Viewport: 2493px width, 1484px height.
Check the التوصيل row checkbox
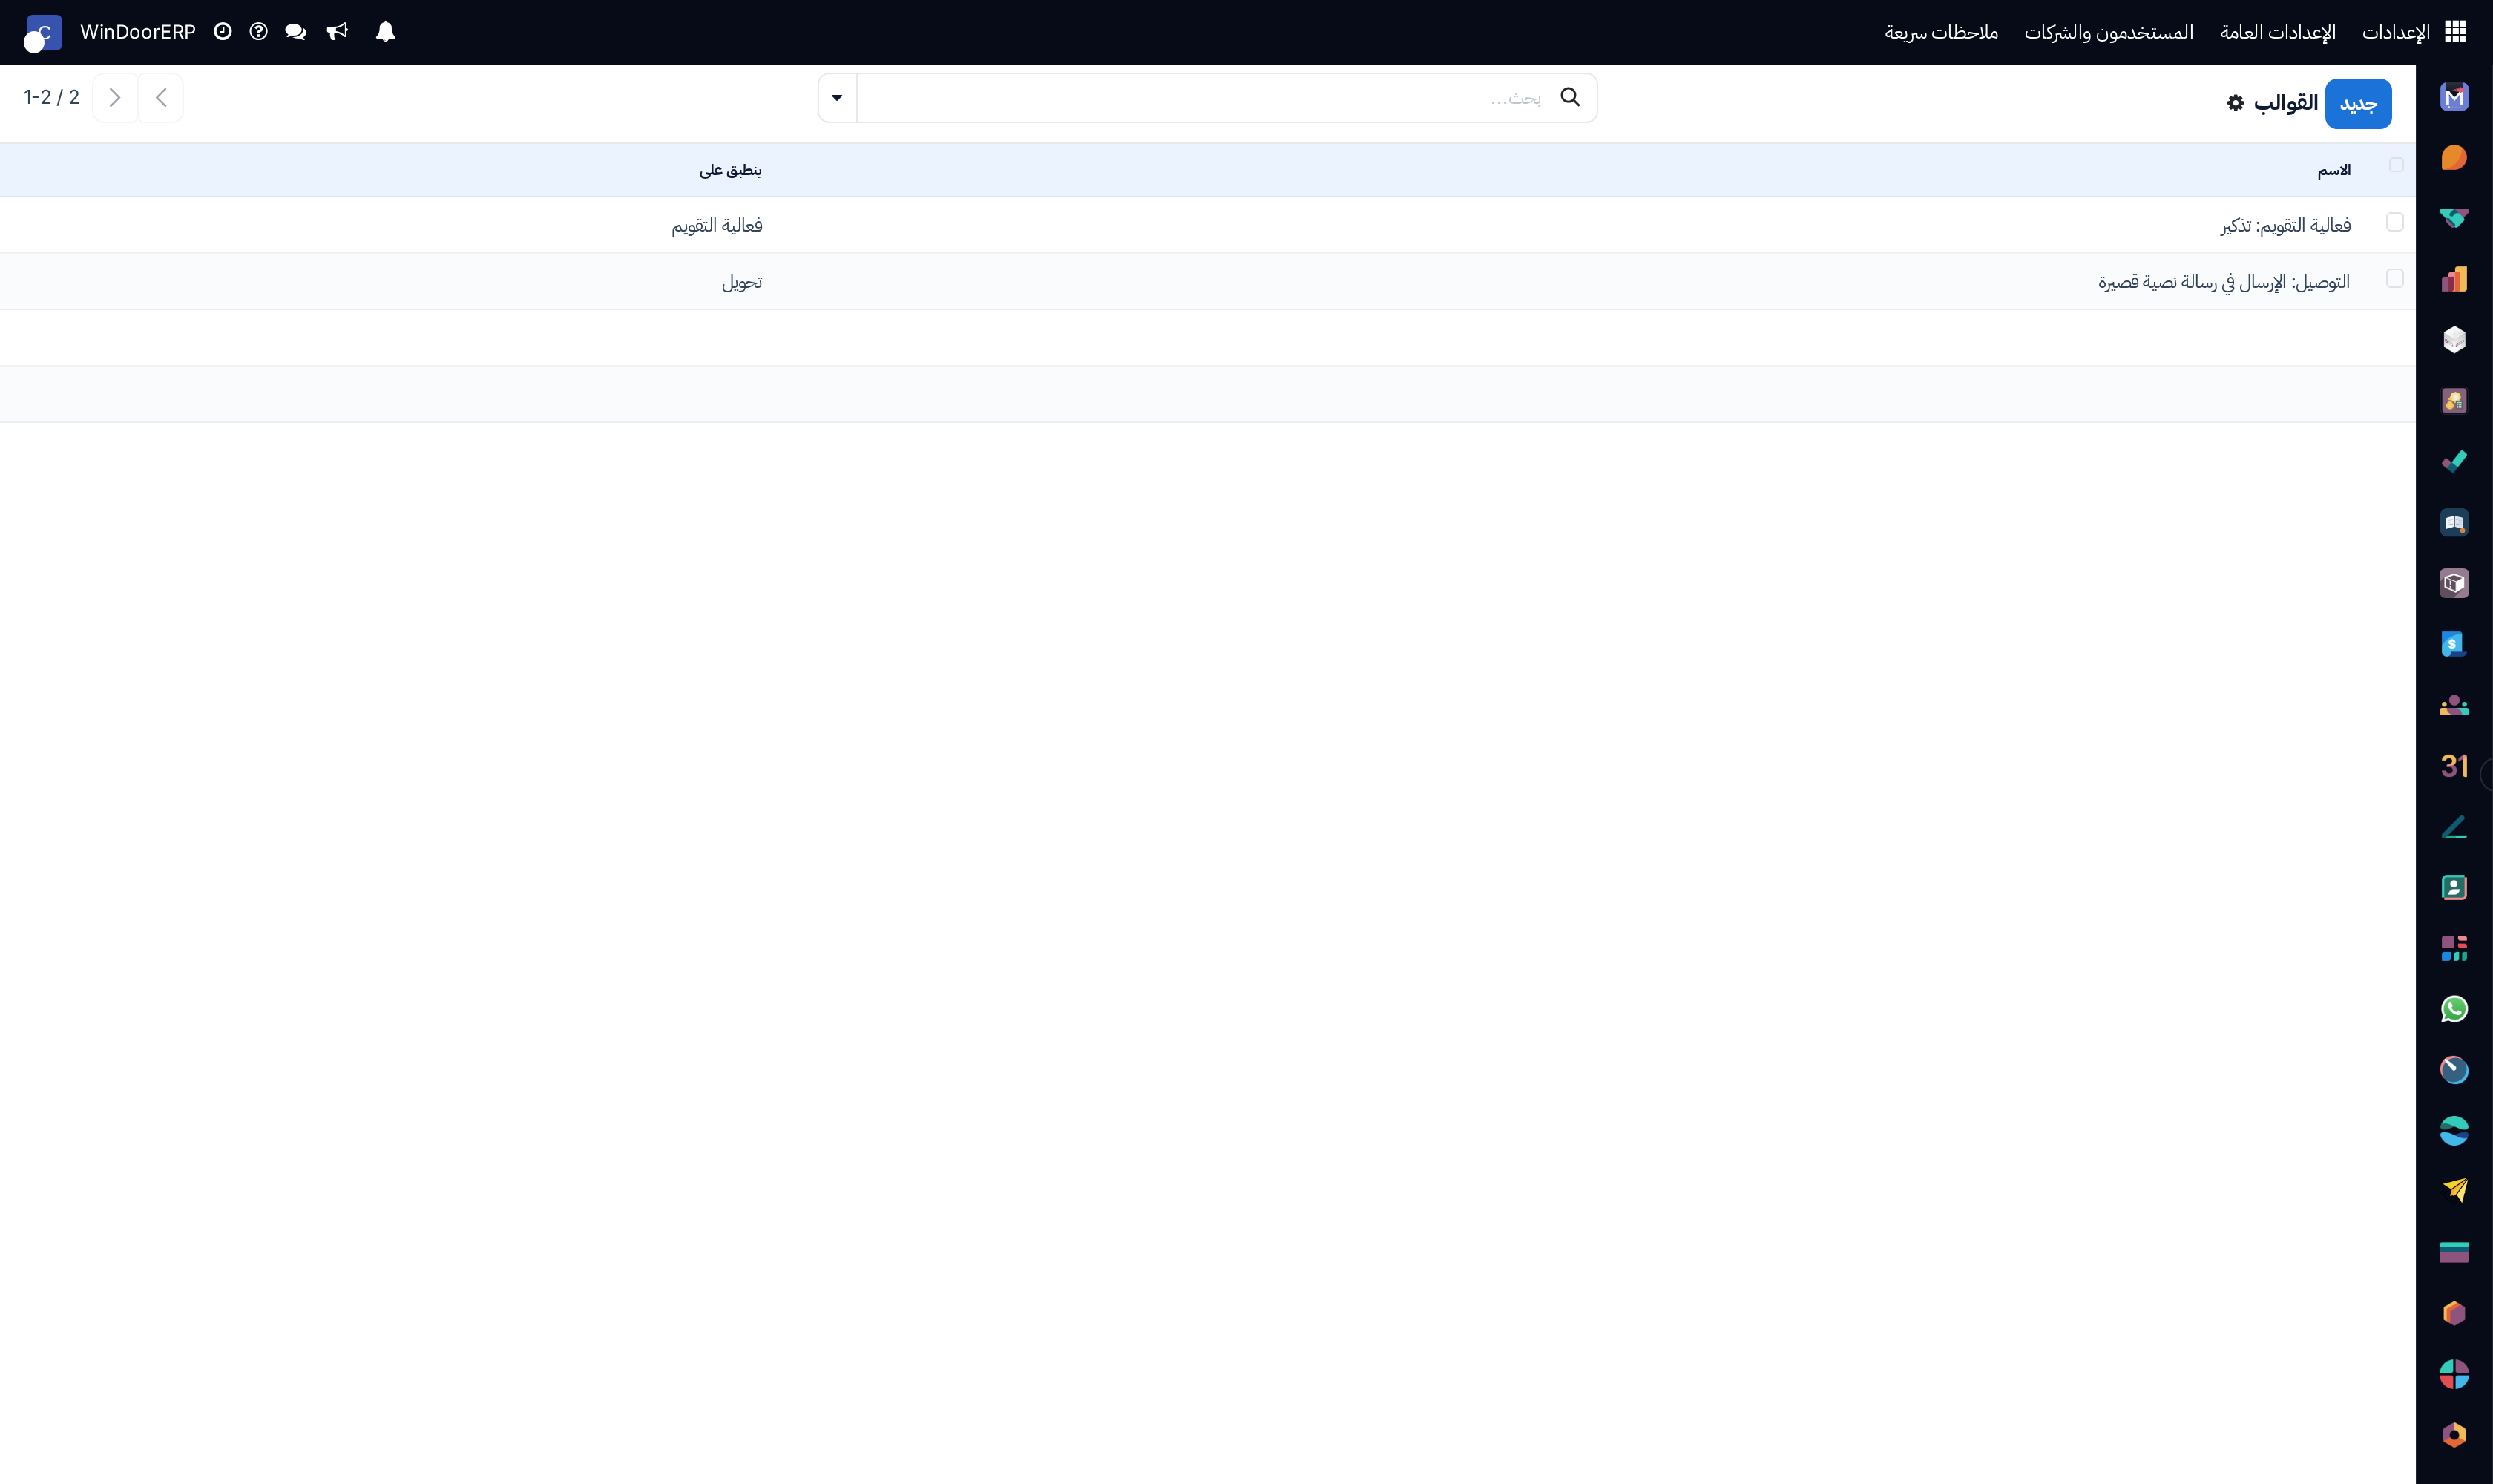click(x=2394, y=279)
